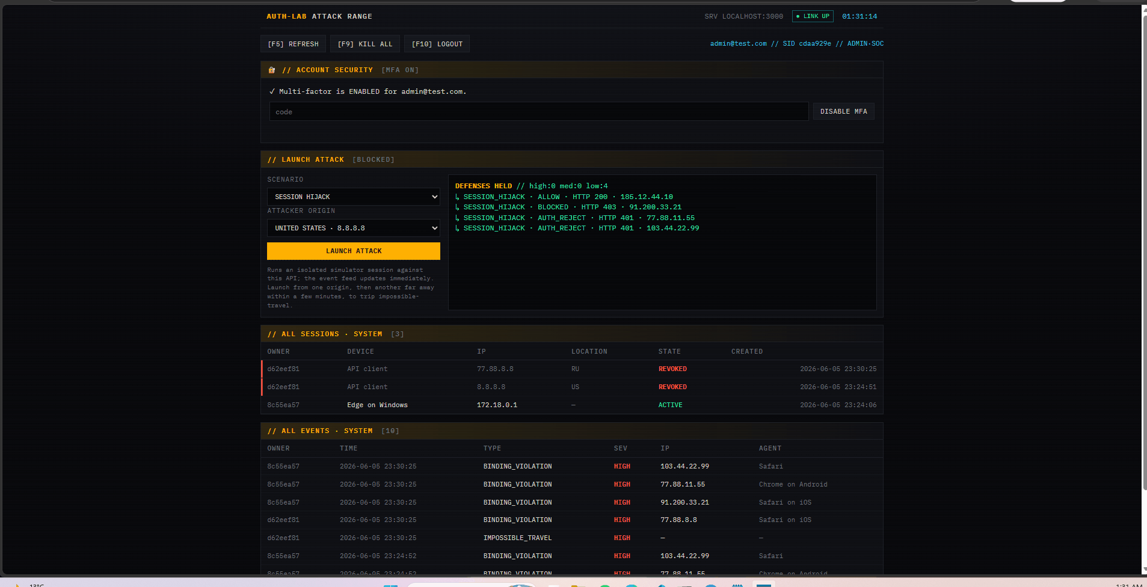Click the IMPOSSIBLE_TRAVEL event type
Screen dimensions: 1147x587
(517, 538)
